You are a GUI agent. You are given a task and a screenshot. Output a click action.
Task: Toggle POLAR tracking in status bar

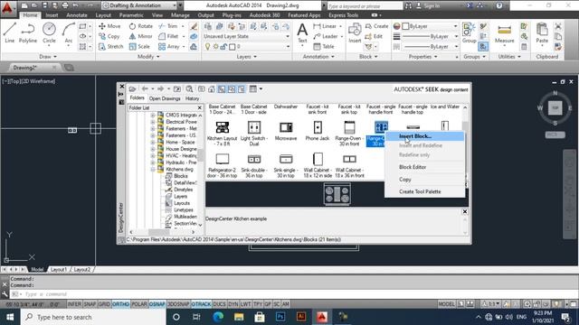[x=139, y=304]
